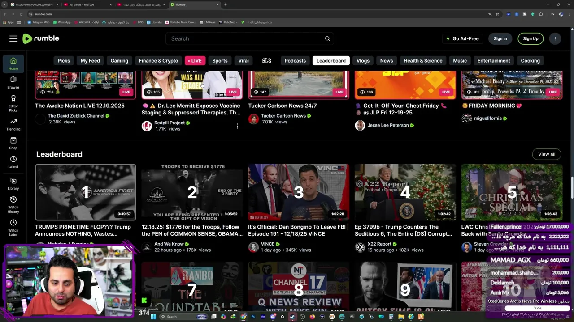The image size is (574, 322).
Task: Open Windows Start menu
Action: (153, 317)
